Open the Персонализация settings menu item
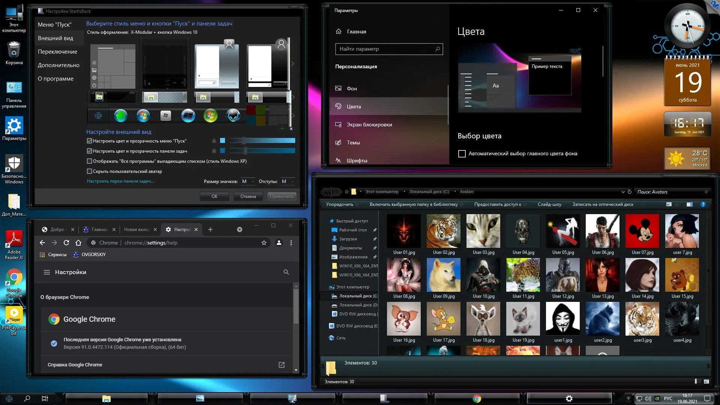 (x=355, y=66)
